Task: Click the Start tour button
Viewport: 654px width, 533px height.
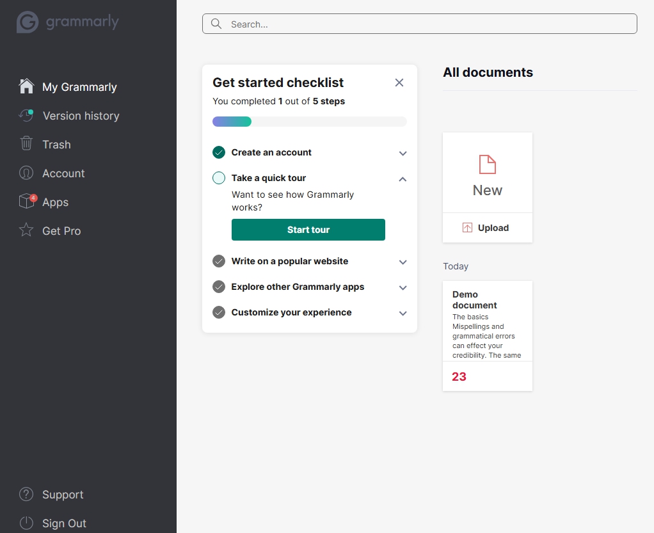Action: click(308, 230)
